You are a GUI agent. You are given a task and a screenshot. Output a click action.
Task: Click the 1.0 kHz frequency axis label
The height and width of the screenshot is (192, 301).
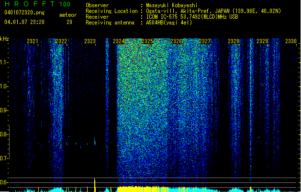pos(4,86)
